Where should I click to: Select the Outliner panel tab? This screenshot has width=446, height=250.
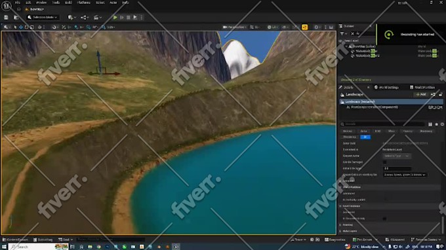(x=349, y=26)
